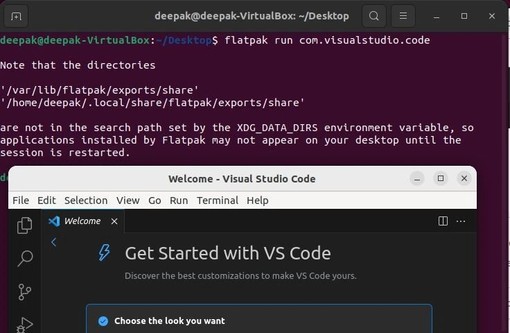Viewport: 510px width, 333px height.
Task: Click the Get Started with VS Code heading
Action: tap(227, 253)
